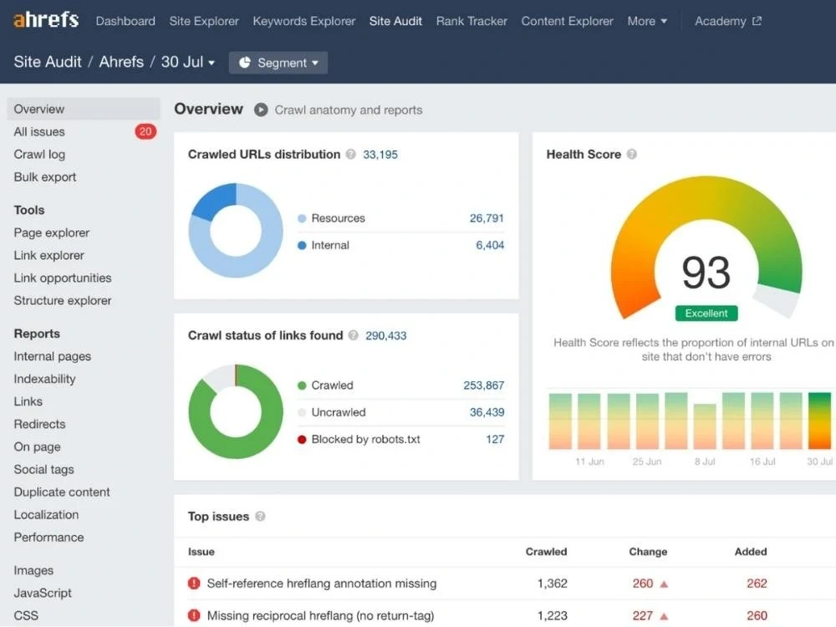
Task: Click the ahrefs logo
Action: 46,20
